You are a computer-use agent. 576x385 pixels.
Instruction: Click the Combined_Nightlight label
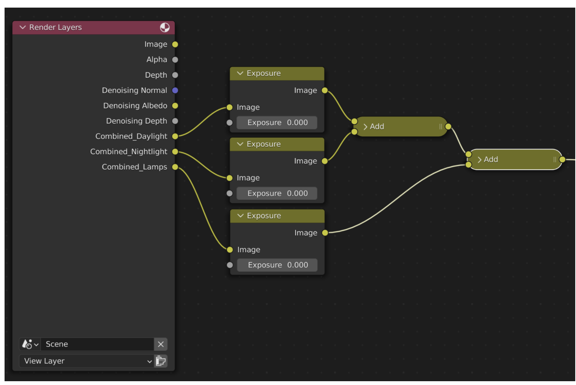pyautogui.click(x=129, y=151)
